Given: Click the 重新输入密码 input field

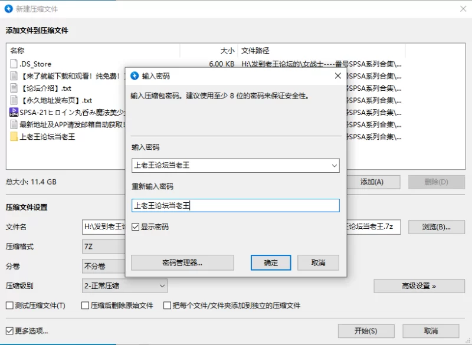Looking at the screenshot, I should click(x=235, y=205).
